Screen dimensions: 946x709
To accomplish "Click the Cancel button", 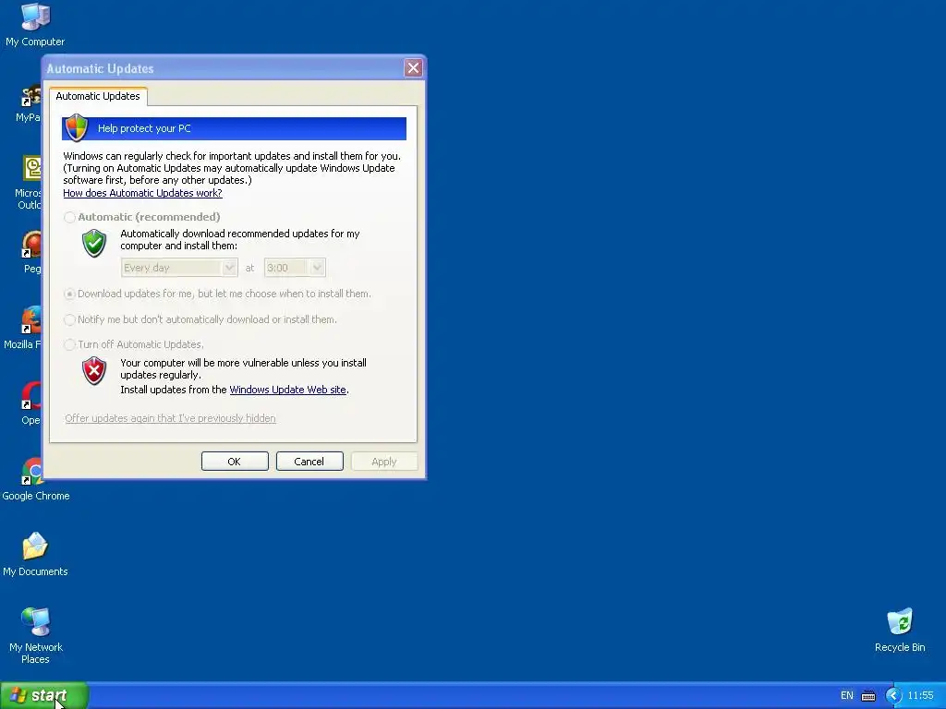I will coord(309,462).
